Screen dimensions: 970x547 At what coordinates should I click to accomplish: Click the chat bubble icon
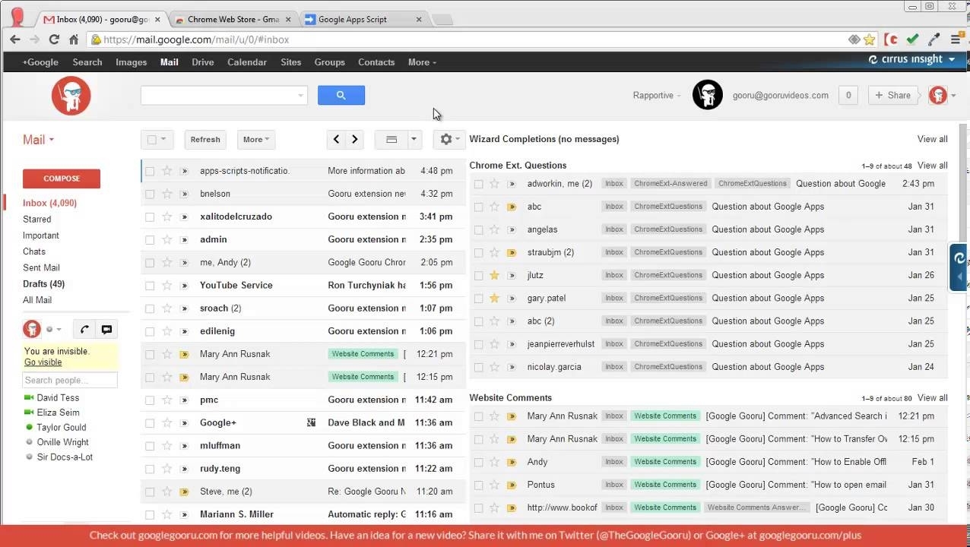106,329
